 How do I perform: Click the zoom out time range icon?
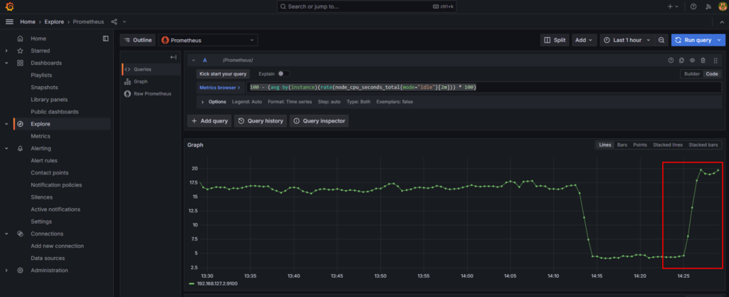pos(661,41)
